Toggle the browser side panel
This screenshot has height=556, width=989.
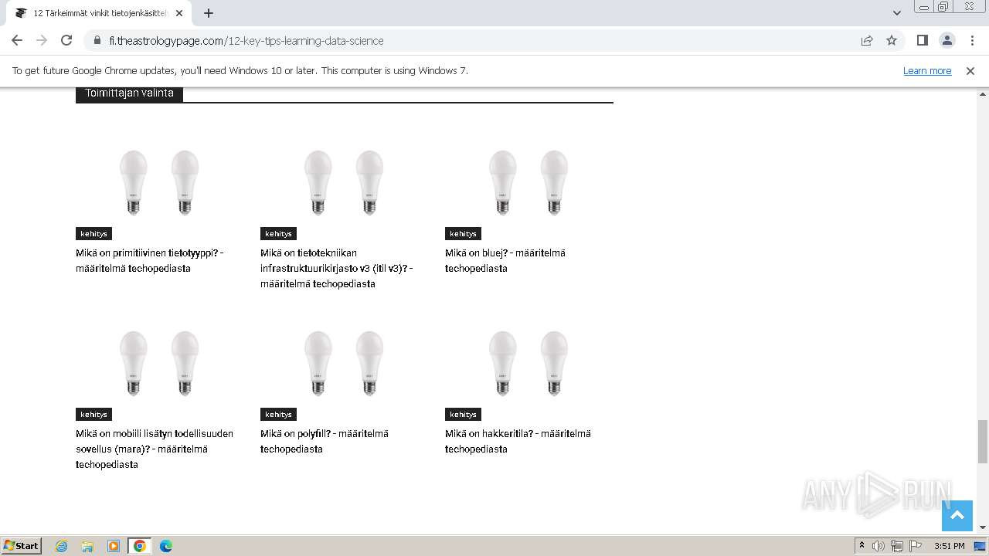pyautogui.click(x=922, y=40)
